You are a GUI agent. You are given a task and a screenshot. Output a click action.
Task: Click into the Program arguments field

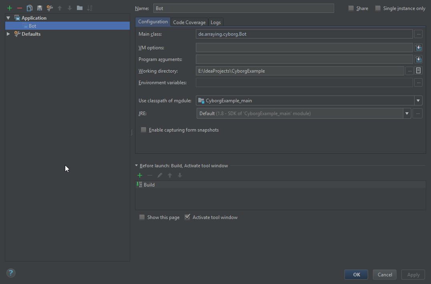coord(304,59)
